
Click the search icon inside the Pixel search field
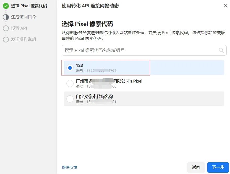click(x=221, y=50)
